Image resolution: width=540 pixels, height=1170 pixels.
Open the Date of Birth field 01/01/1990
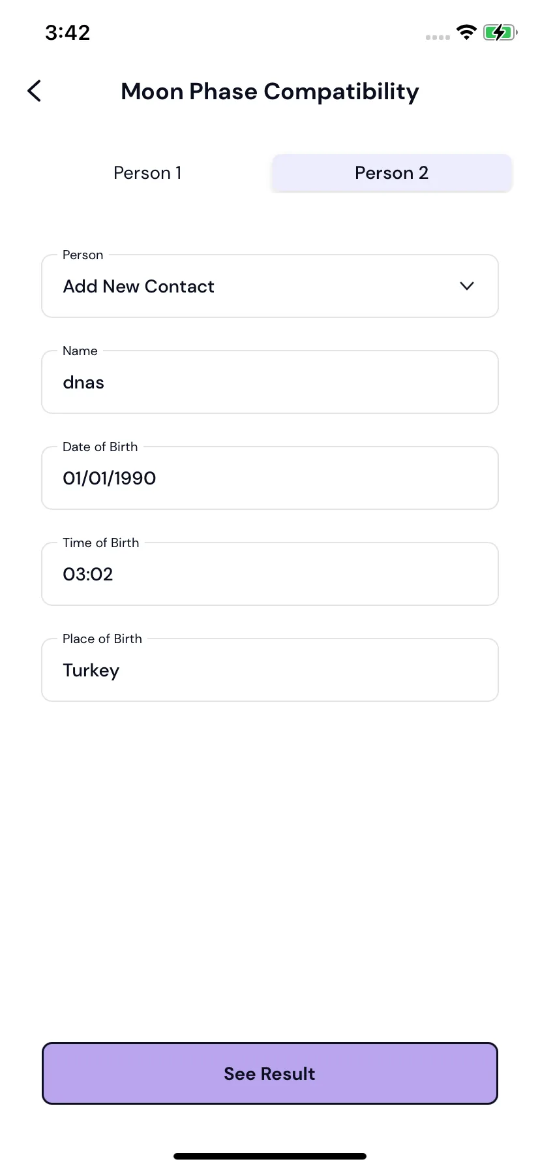(x=270, y=478)
